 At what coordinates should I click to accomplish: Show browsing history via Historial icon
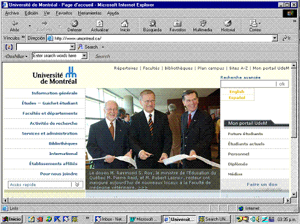point(228,23)
